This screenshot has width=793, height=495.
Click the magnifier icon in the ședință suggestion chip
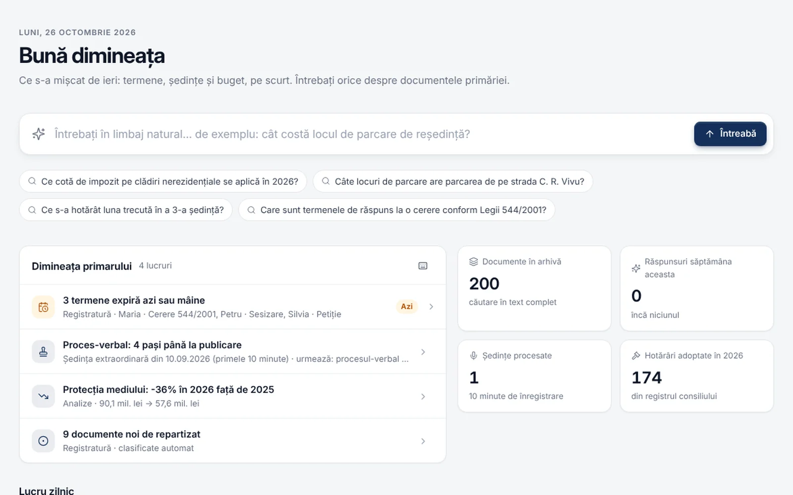[x=32, y=210]
